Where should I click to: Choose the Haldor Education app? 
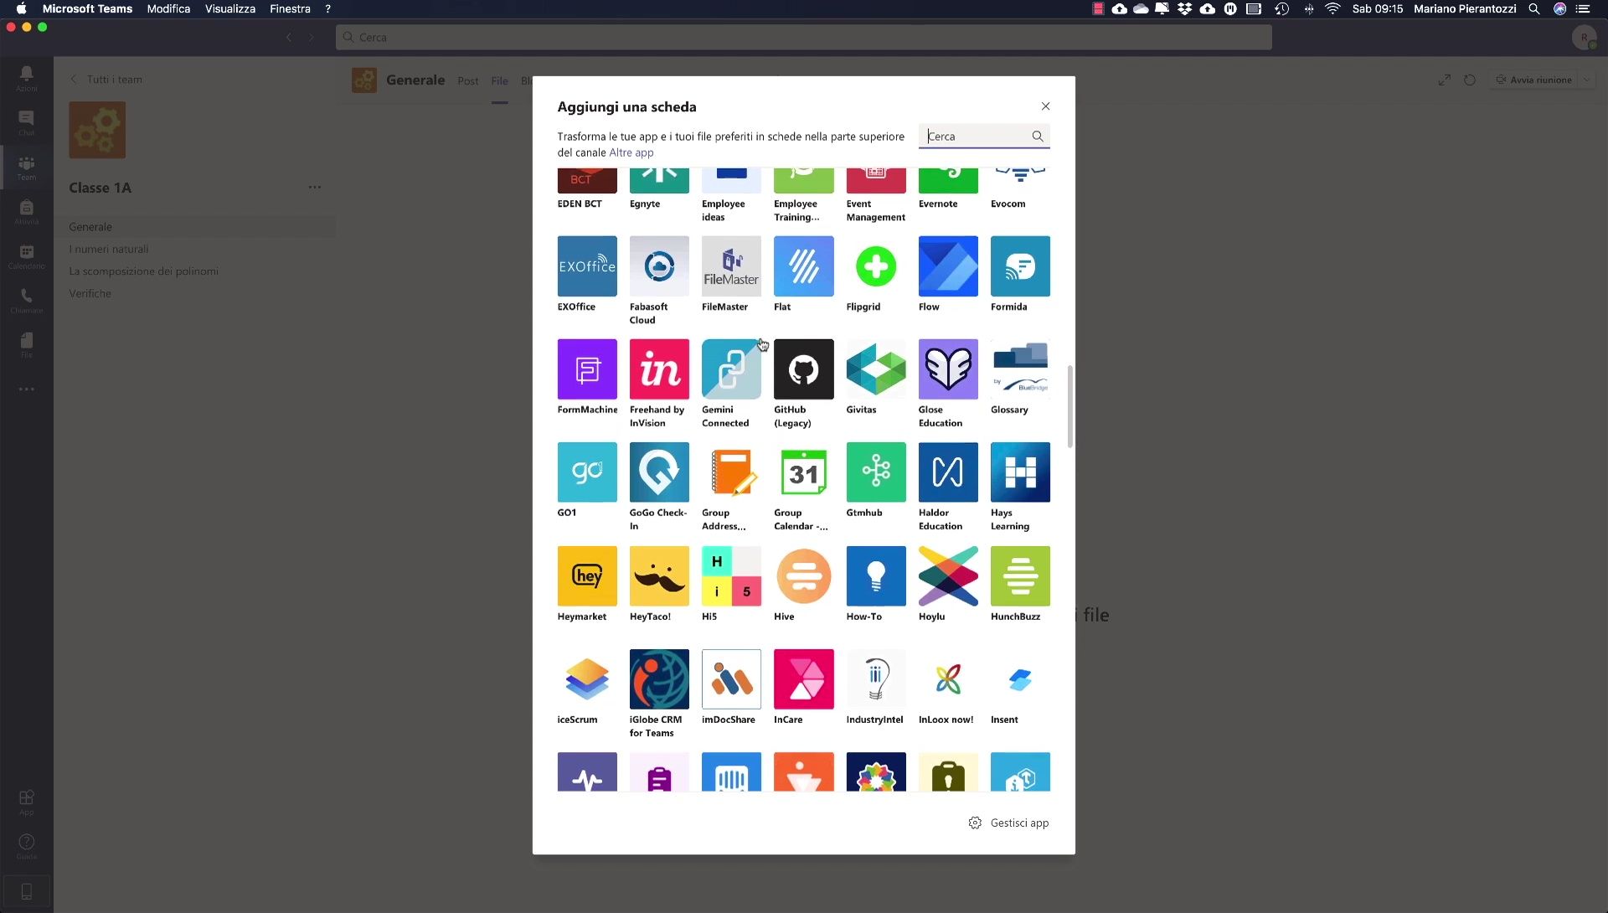[948, 472]
